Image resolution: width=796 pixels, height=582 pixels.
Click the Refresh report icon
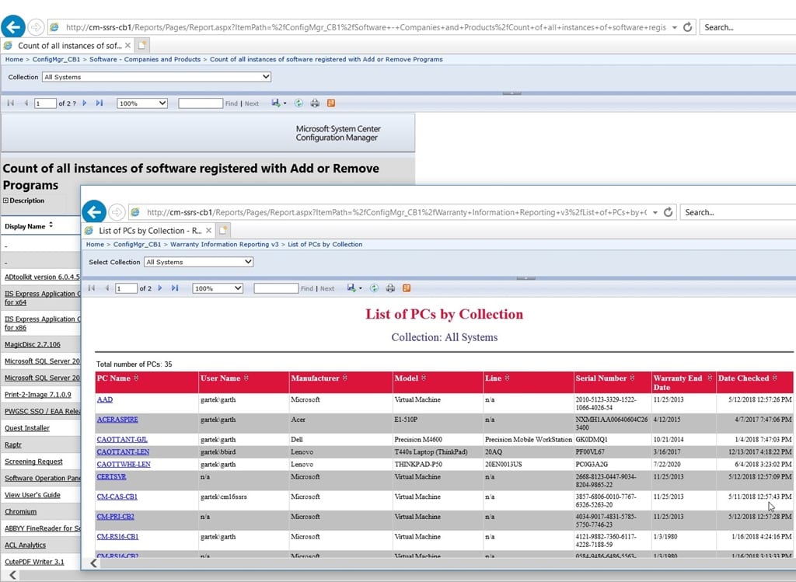375,288
